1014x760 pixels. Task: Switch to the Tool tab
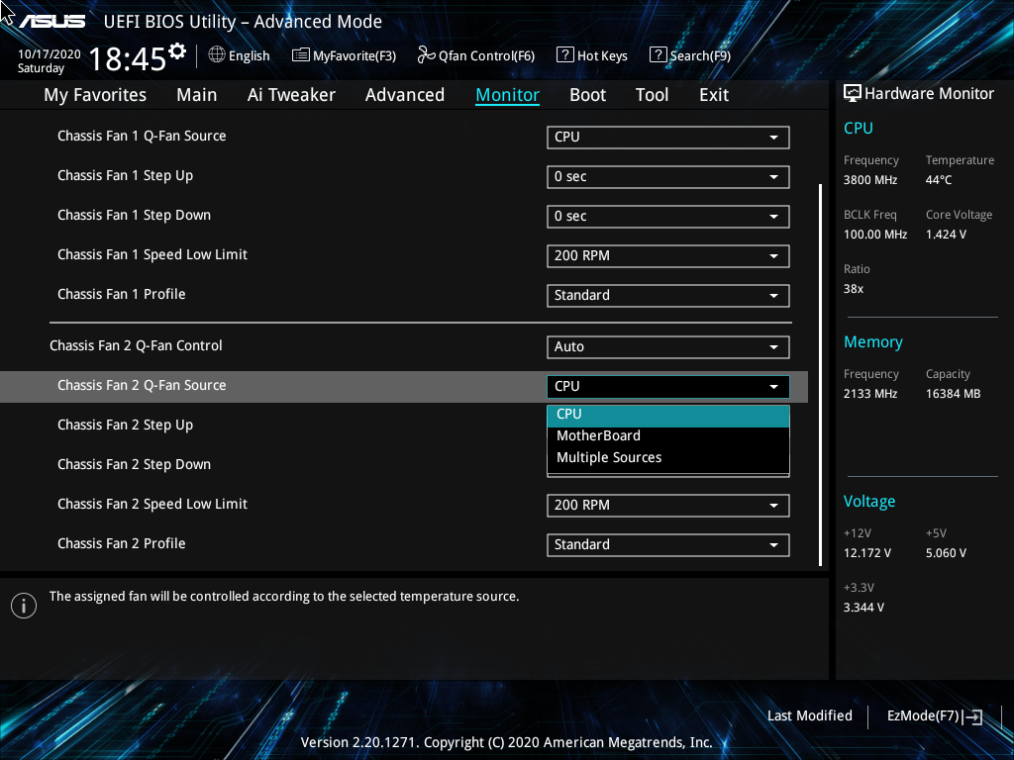[x=652, y=95]
